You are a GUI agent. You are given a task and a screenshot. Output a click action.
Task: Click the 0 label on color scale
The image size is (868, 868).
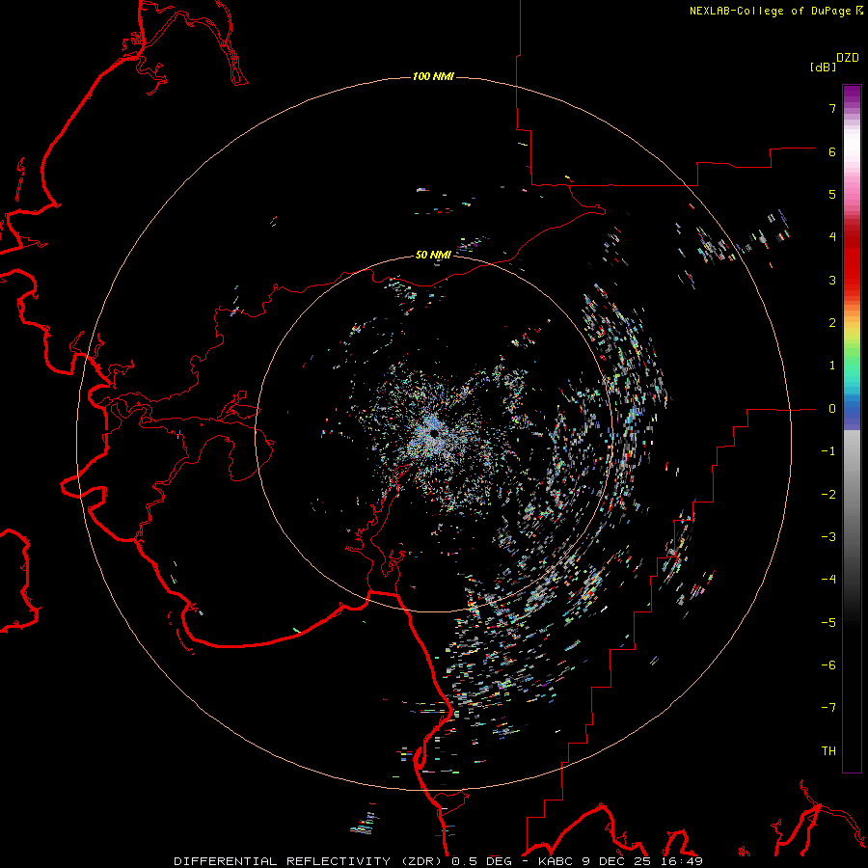pyautogui.click(x=832, y=409)
